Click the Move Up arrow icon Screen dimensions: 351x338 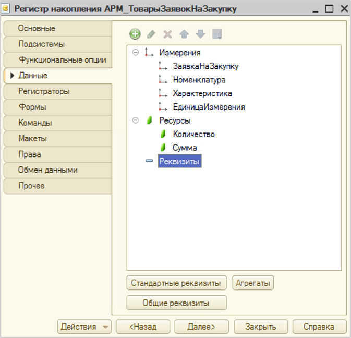pos(184,34)
